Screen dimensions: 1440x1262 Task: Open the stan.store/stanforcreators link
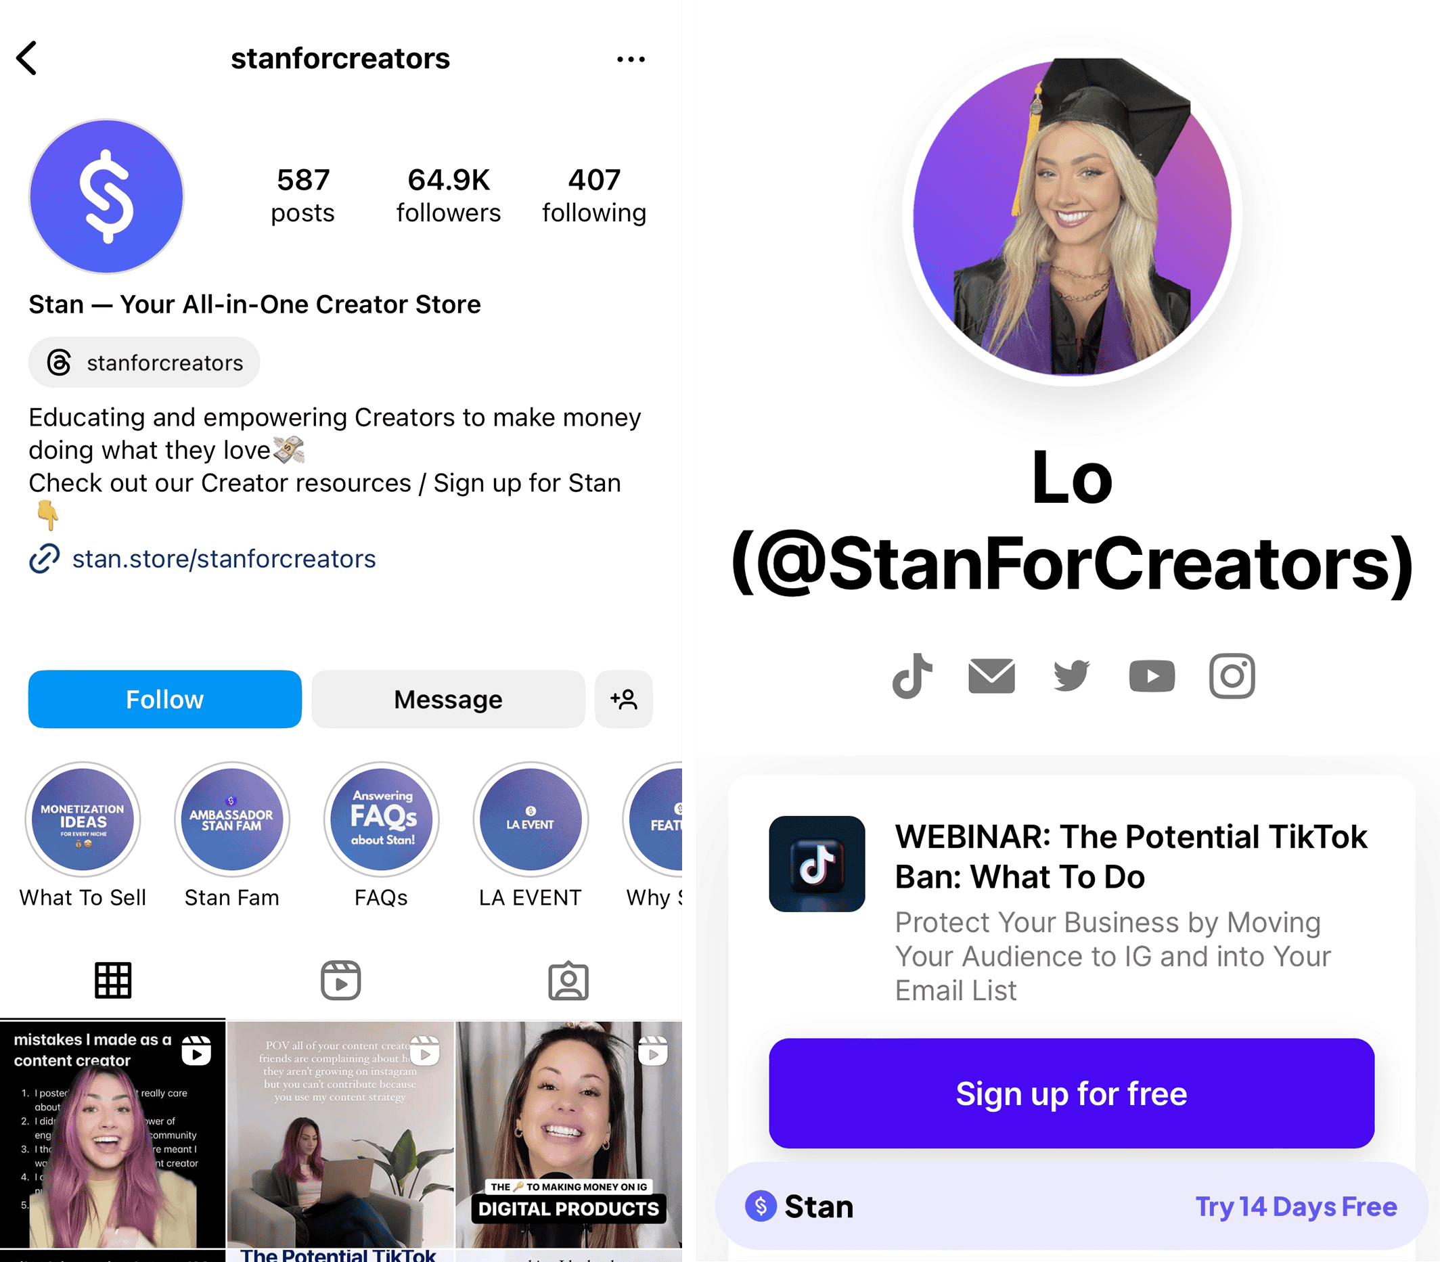pos(224,560)
